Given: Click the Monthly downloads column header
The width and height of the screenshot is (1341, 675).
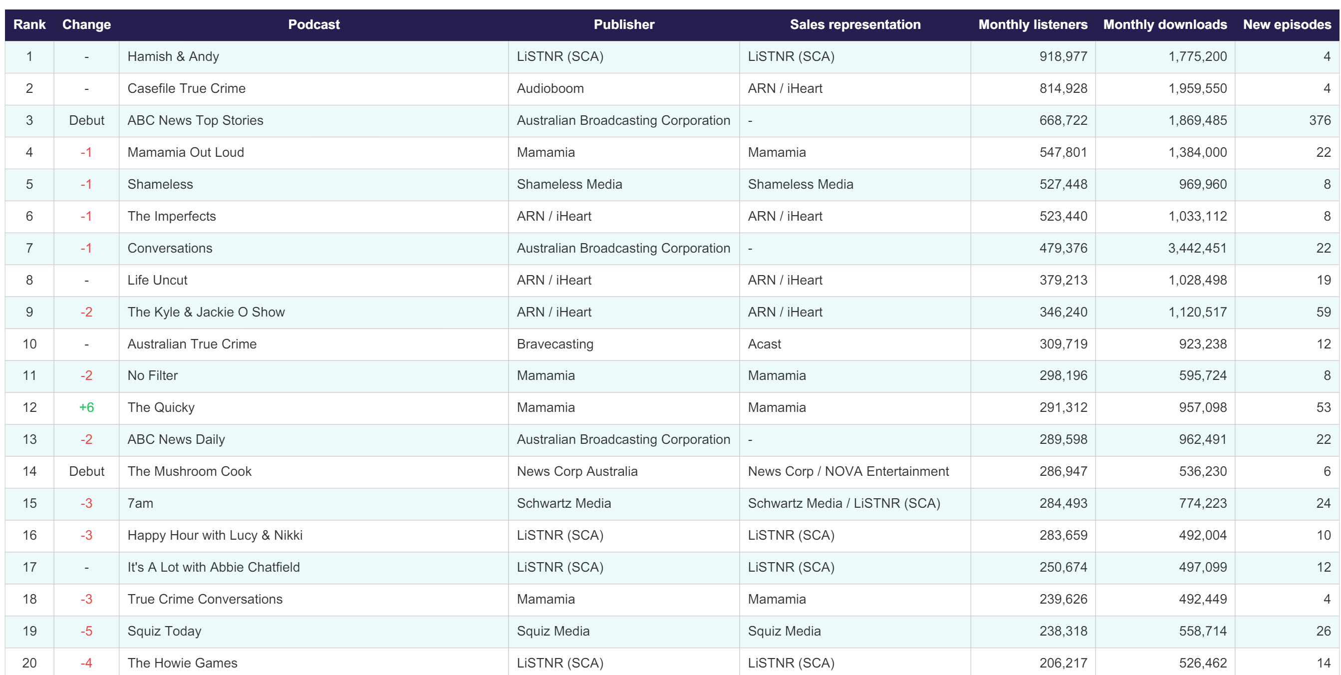Looking at the screenshot, I should tap(1165, 24).
